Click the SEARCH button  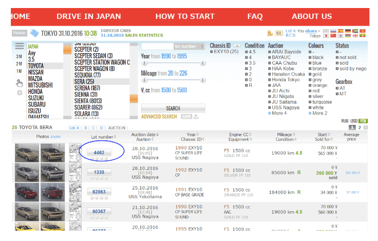pyautogui.click(x=173, y=108)
